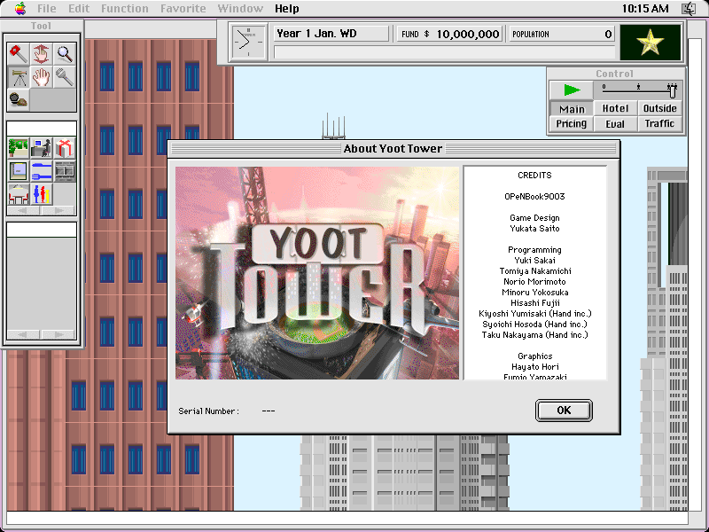Select the gift box shop category
Viewport: 709px width, 532px height.
[64, 148]
